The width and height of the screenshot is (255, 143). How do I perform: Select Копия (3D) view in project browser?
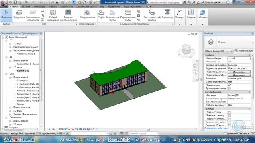(x=23, y=71)
